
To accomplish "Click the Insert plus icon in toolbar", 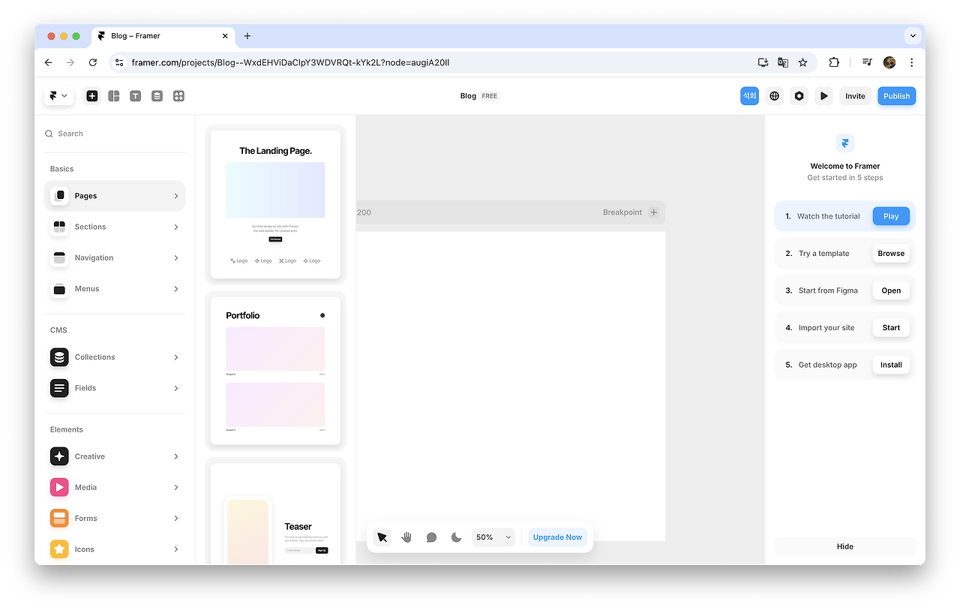I will click(x=92, y=96).
